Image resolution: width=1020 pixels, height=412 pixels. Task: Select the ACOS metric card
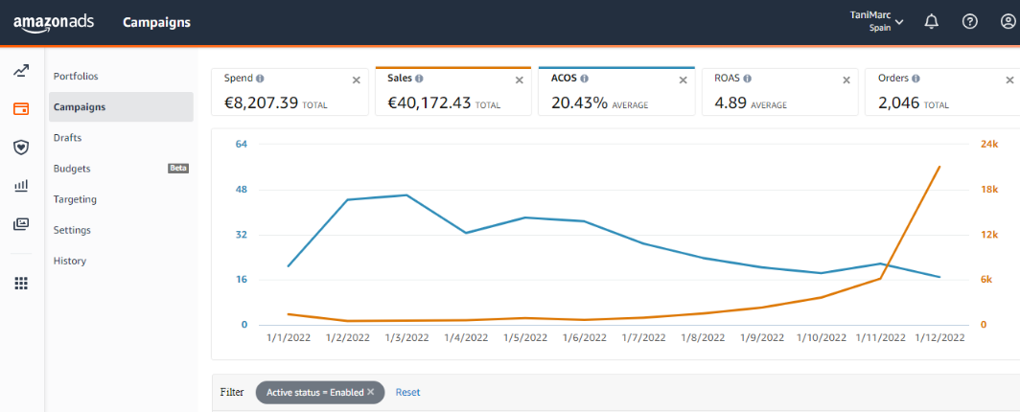[x=616, y=92]
